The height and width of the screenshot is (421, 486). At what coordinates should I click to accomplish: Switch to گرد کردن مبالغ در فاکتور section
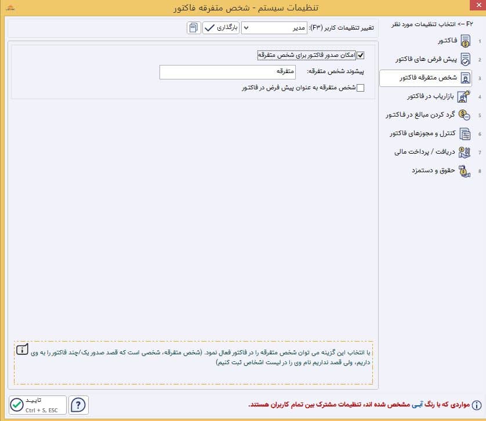[420, 115]
